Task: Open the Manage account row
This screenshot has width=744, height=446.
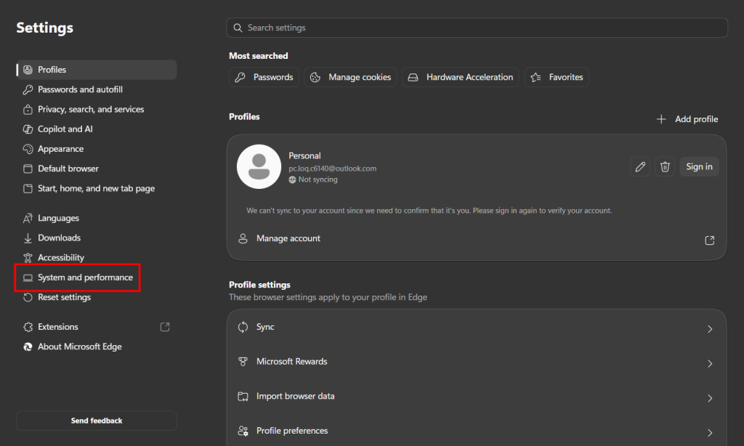Action: pos(477,239)
